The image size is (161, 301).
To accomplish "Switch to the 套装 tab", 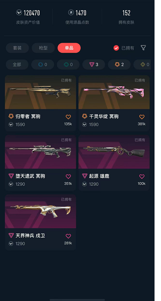I will [x=18, y=48].
